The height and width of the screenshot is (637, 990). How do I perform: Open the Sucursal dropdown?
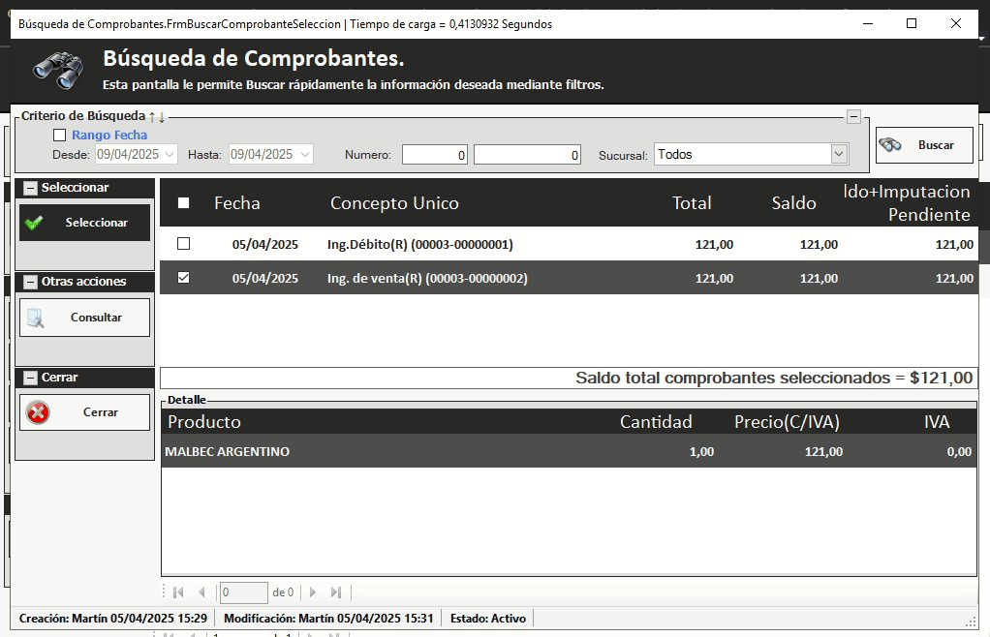838,154
